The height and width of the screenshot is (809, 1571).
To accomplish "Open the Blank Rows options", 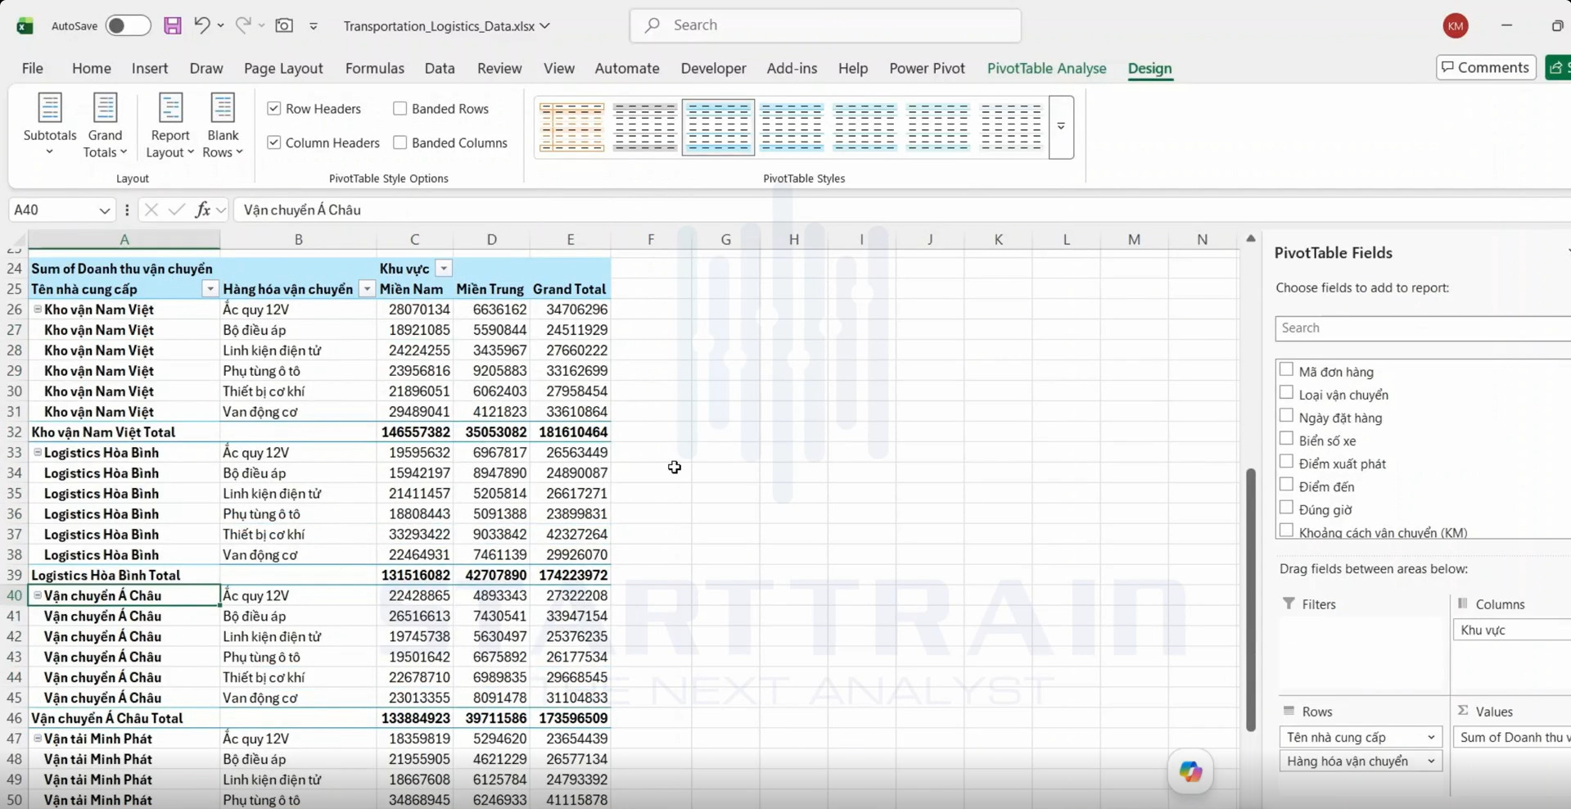I will (223, 125).
